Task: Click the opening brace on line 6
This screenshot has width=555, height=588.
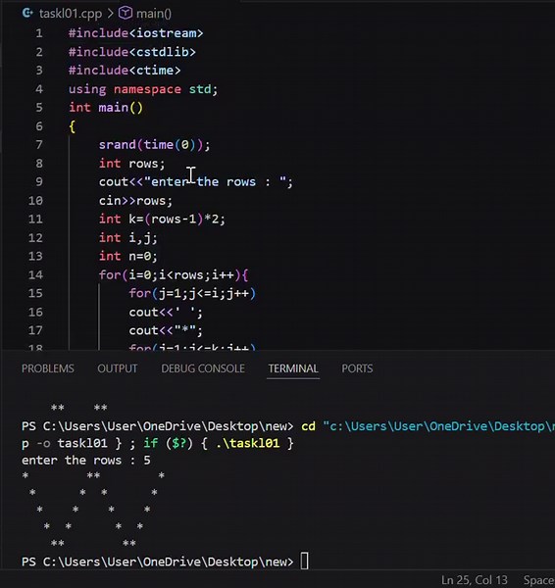Action: point(72,126)
